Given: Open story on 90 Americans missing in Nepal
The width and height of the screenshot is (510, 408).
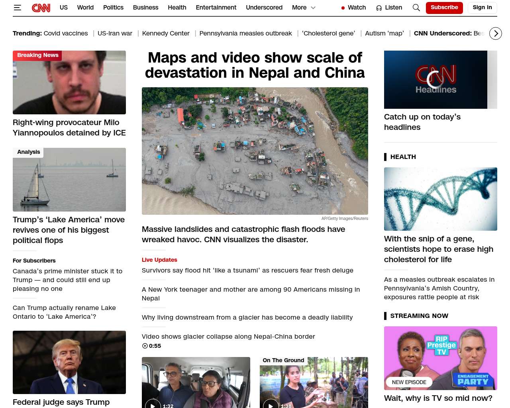Looking at the screenshot, I should [251, 294].
